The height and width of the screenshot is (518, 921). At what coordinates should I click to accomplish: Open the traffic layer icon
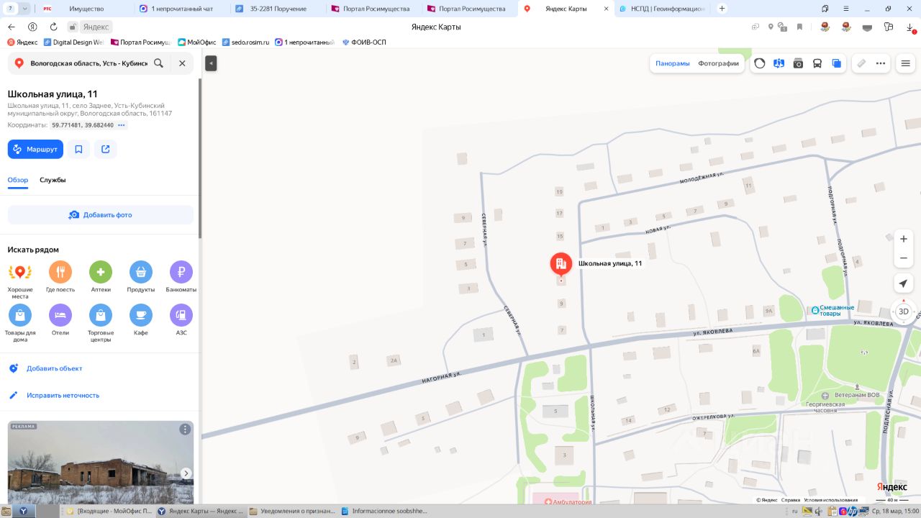759,63
